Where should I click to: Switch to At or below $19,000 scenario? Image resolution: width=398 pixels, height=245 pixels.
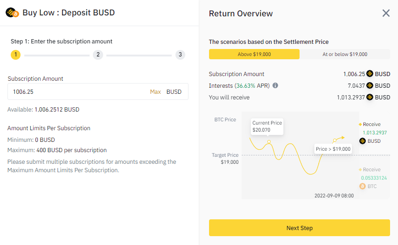(x=345, y=54)
